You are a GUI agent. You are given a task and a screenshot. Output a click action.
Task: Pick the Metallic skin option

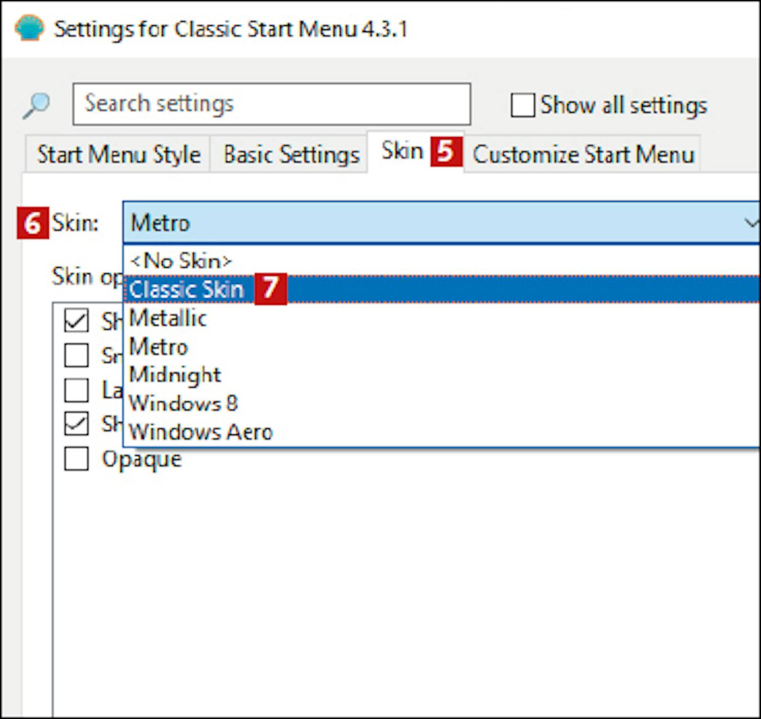[x=168, y=318]
